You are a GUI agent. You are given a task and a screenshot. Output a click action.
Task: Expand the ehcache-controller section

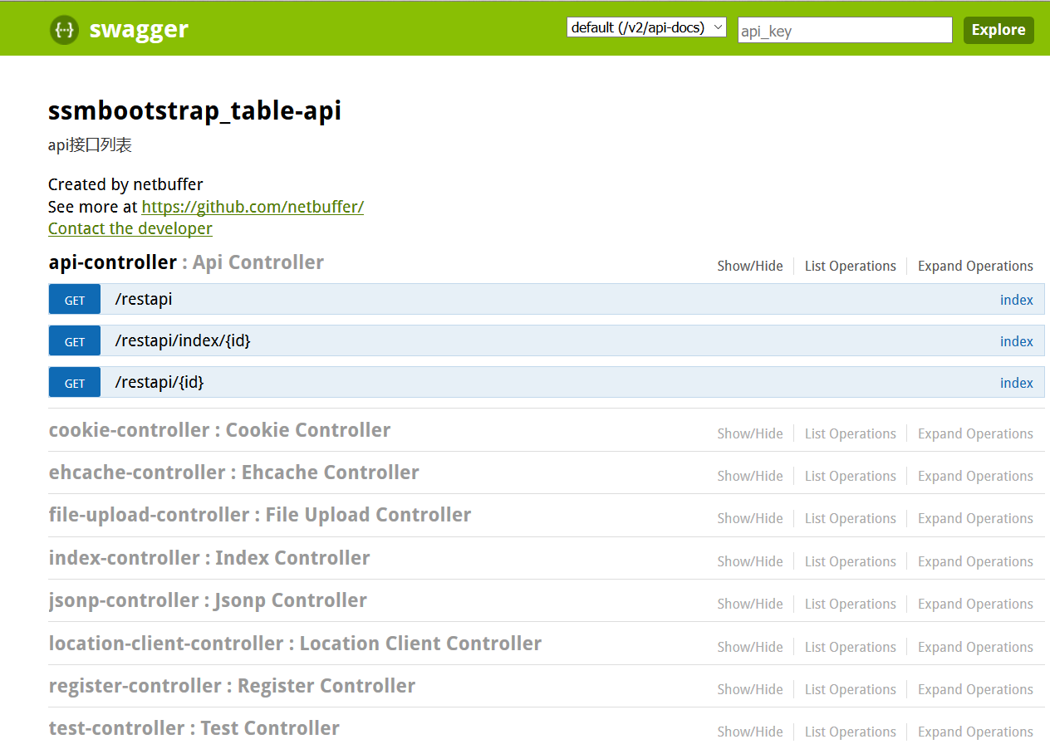tap(233, 472)
